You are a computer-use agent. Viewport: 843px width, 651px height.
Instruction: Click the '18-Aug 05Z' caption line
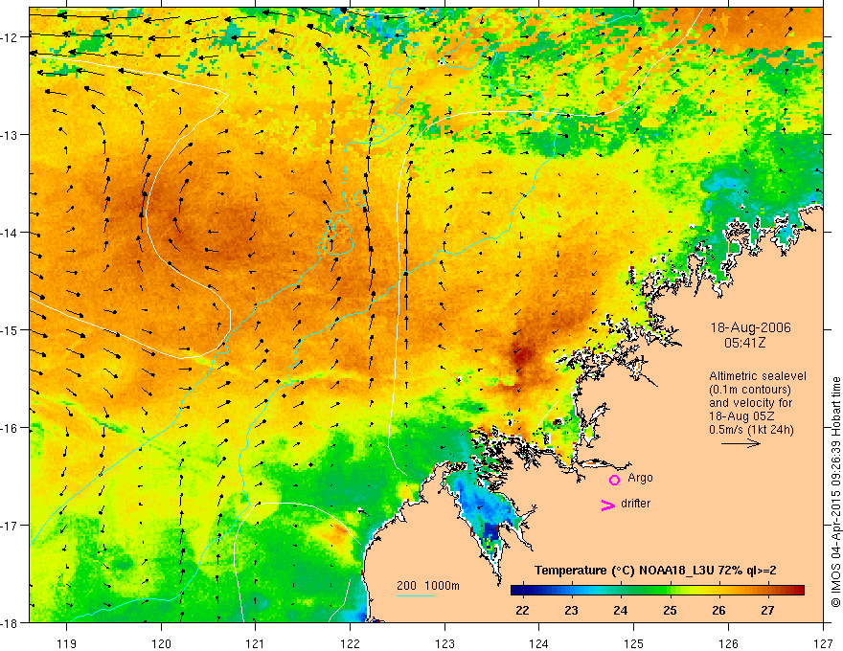(x=742, y=416)
